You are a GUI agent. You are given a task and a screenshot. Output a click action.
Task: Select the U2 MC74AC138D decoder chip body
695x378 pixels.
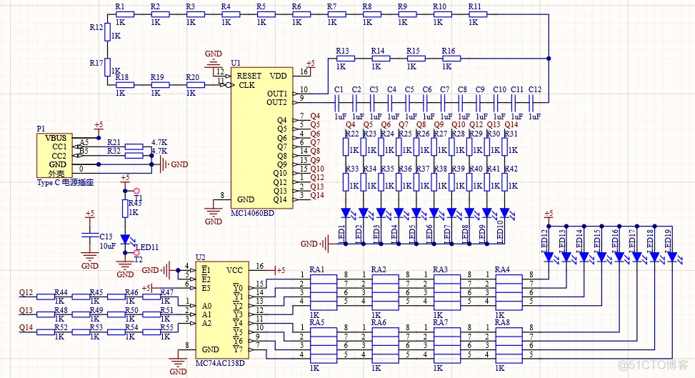[222, 309]
